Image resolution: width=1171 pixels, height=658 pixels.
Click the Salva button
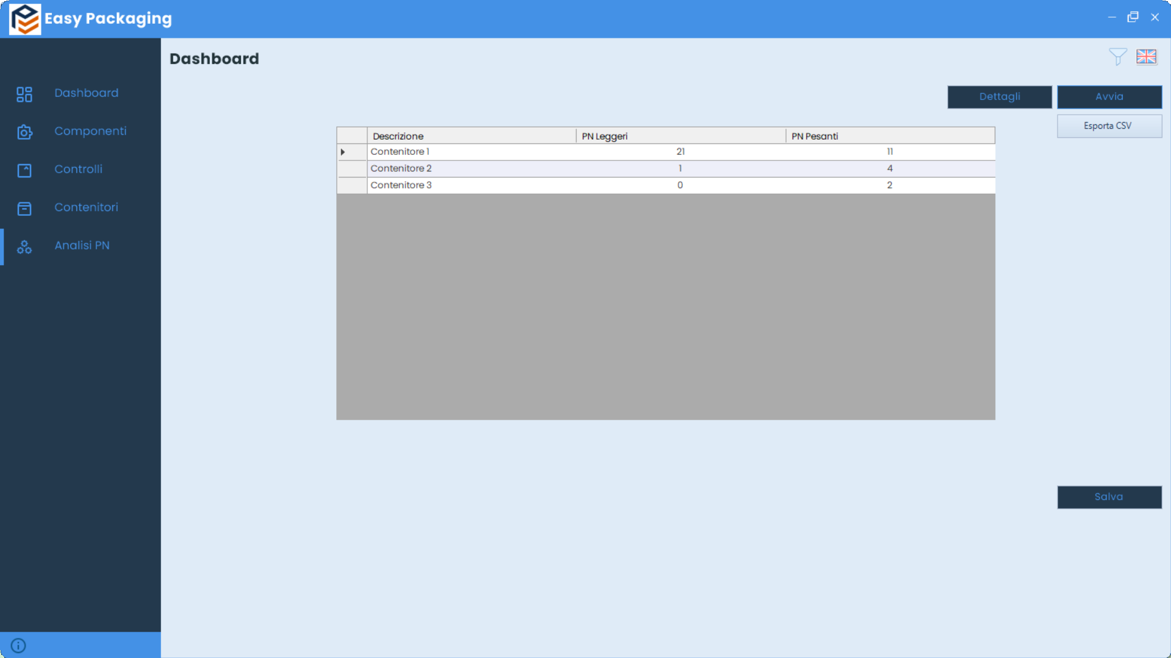click(1109, 497)
